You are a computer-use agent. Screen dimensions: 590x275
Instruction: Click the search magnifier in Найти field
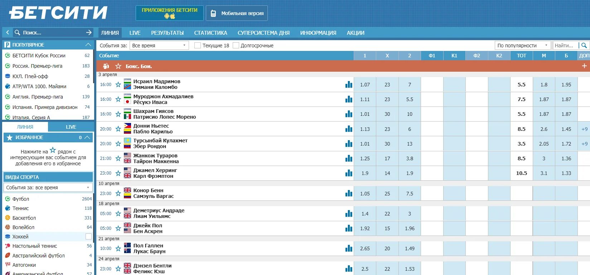coord(584,46)
